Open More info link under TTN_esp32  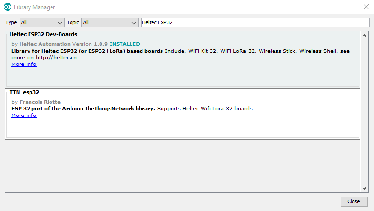coord(24,116)
